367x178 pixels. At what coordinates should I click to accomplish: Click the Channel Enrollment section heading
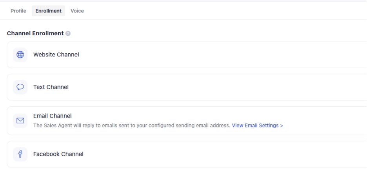tap(35, 34)
